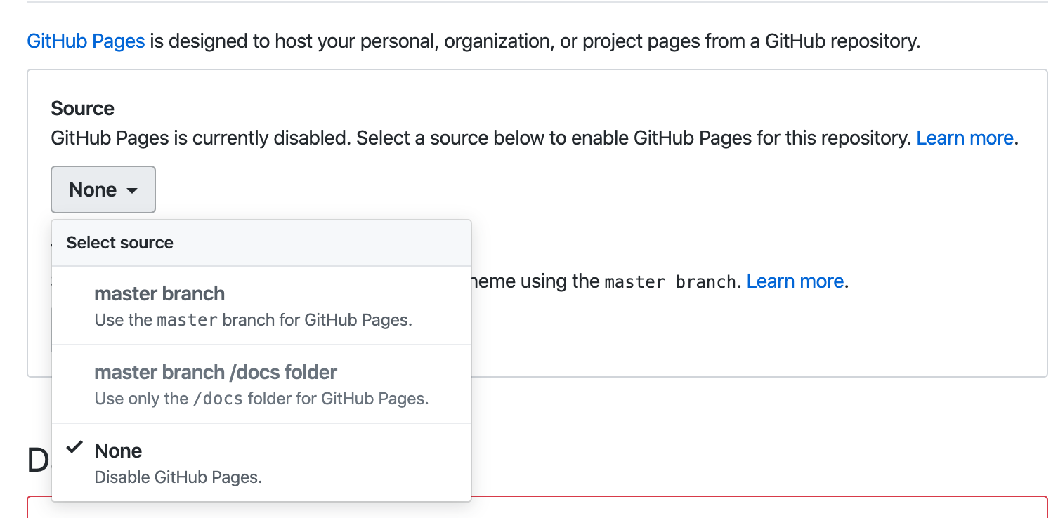Click the word "None" on the dropdown button
The width and height of the screenshot is (1058, 518).
tap(93, 190)
